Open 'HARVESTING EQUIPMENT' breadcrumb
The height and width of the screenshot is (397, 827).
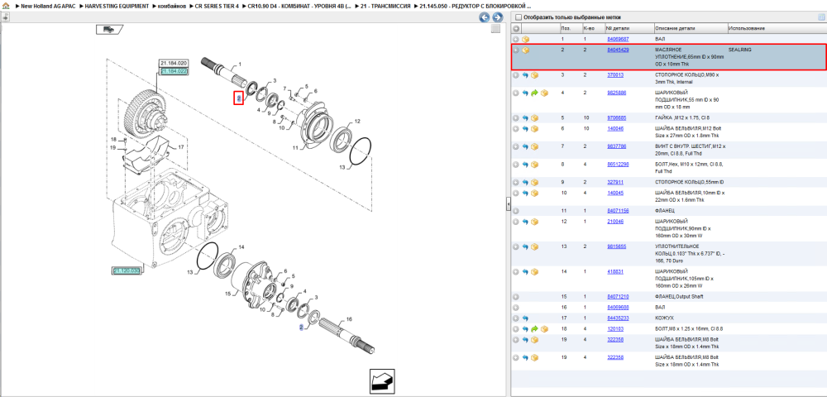click(x=117, y=6)
